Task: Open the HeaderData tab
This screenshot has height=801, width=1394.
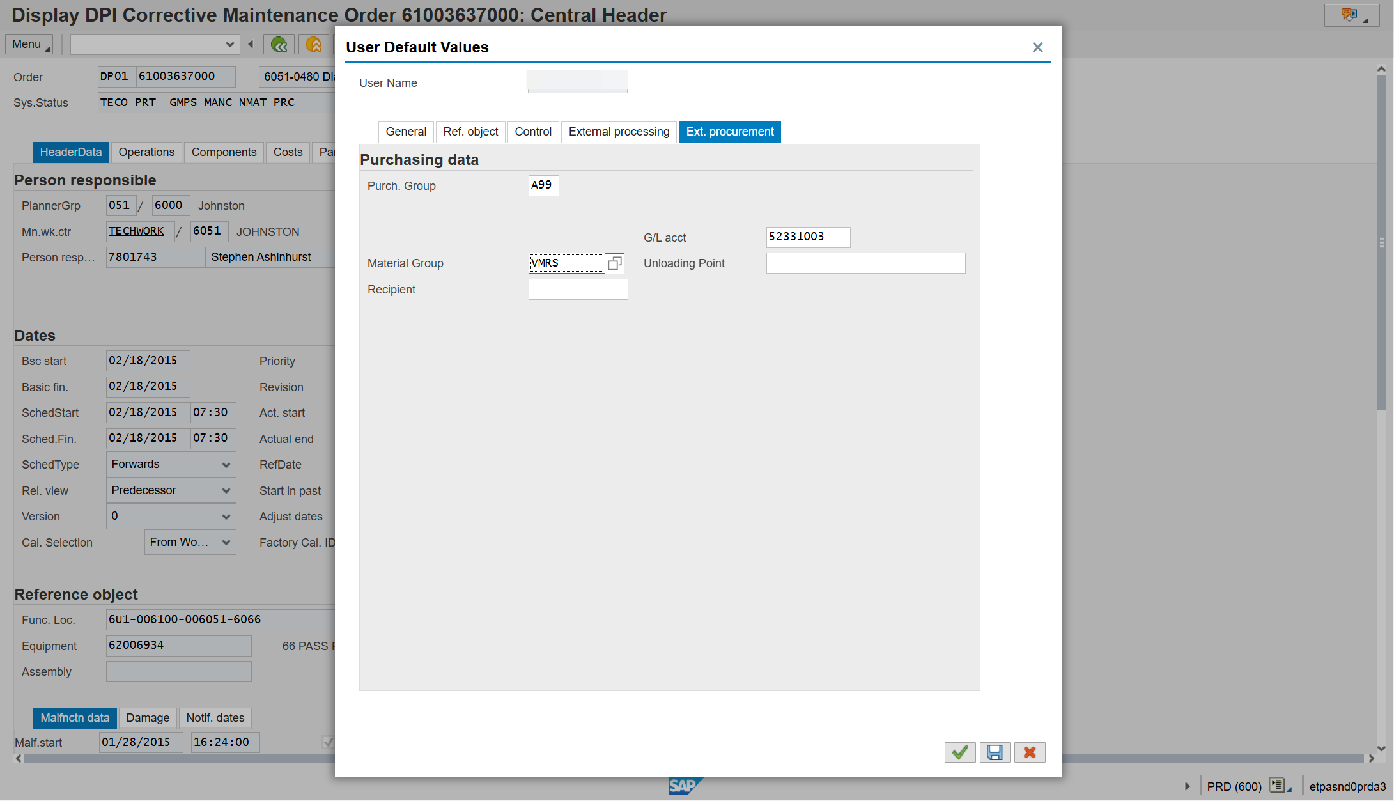Action: [x=71, y=152]
